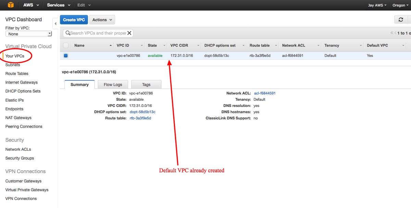Open State column filter arrow

[164, 46]
